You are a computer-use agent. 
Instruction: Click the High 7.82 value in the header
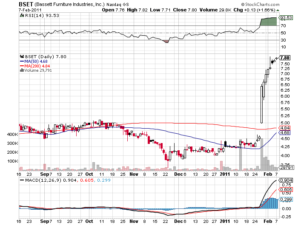pyautogui.click(x=137, y=10)
